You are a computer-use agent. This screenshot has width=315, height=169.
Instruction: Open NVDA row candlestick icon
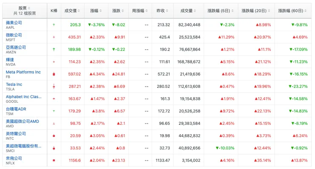(x=54, y=62)
